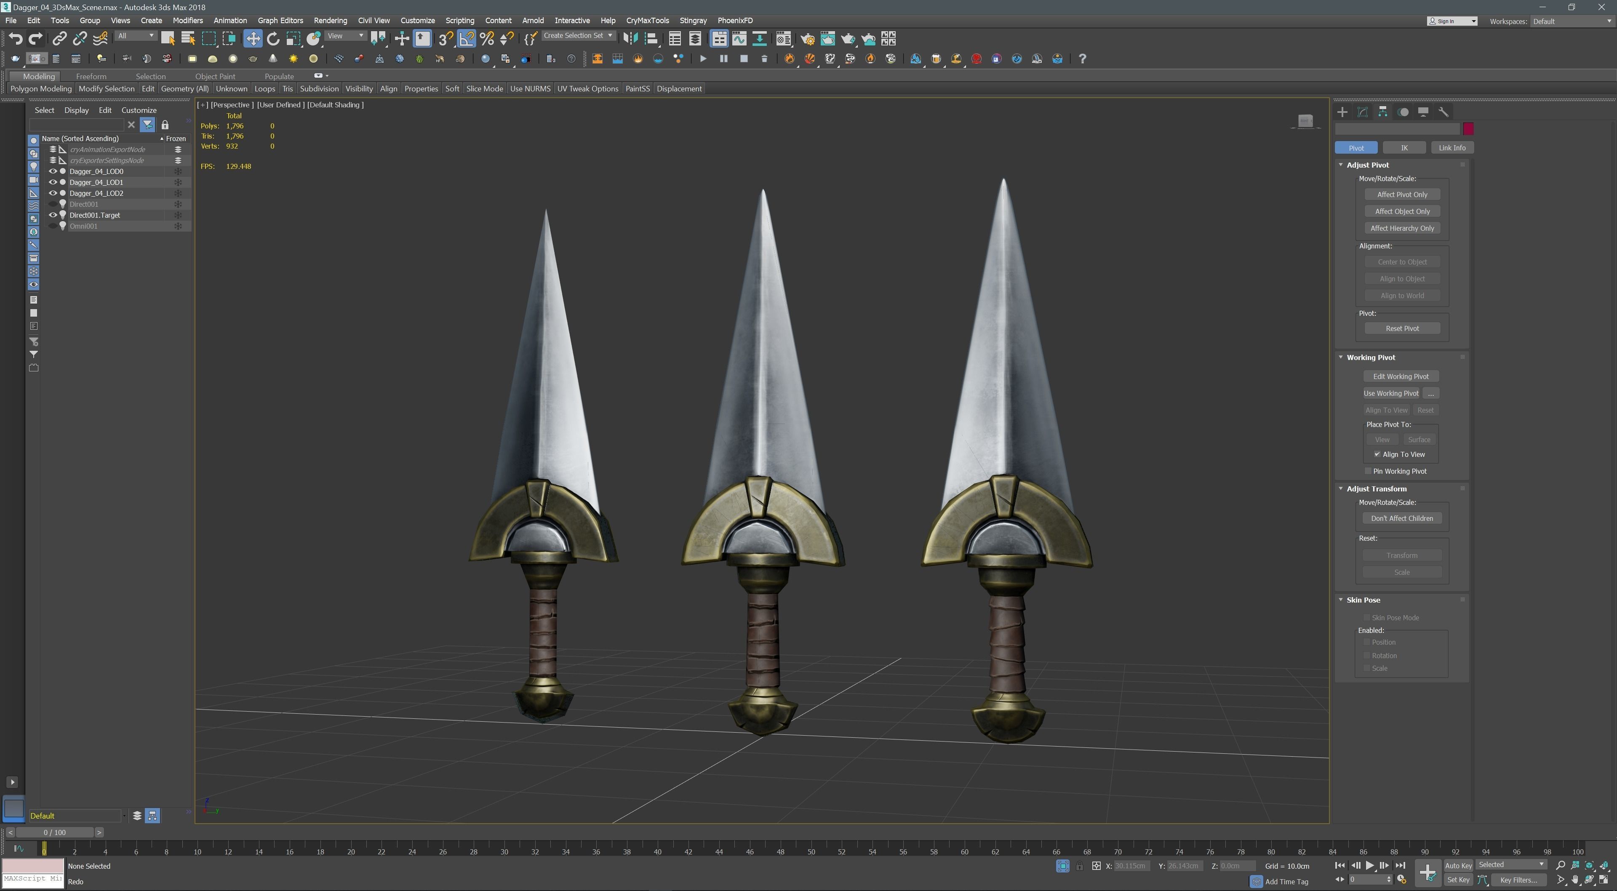Open the Motion command panel tab

tap(1404, 112)
